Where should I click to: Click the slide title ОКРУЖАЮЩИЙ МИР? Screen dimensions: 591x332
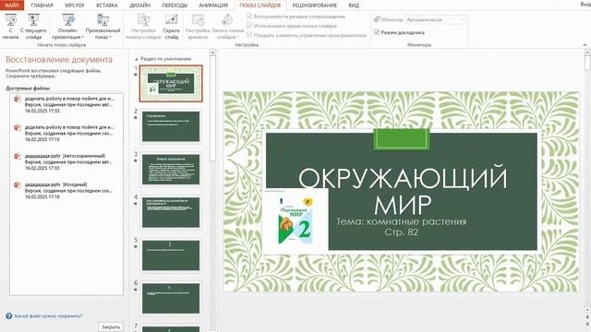[403, 190]
